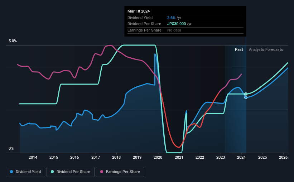Click the 2023 x-axis label

click(221, 157)
